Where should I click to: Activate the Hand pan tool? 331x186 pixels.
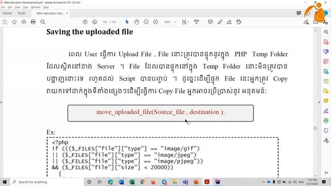137,22
